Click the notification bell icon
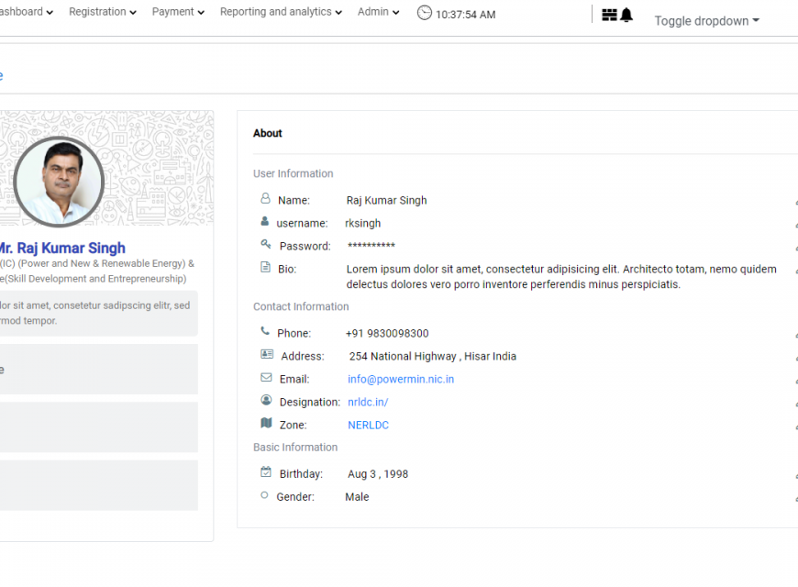This screenshot has width=798, height=587. click(x=626, y=15)
